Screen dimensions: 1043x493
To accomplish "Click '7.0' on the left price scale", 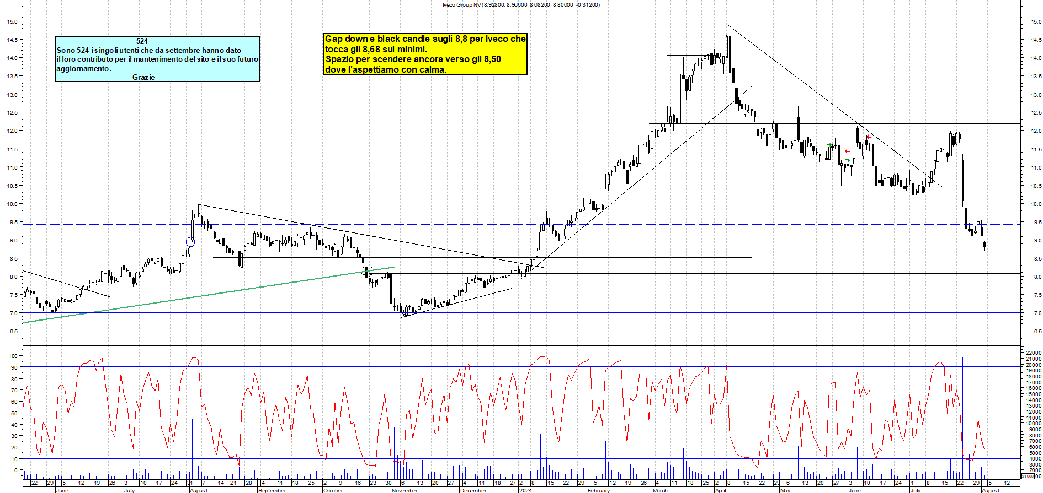I will (13, 313).
